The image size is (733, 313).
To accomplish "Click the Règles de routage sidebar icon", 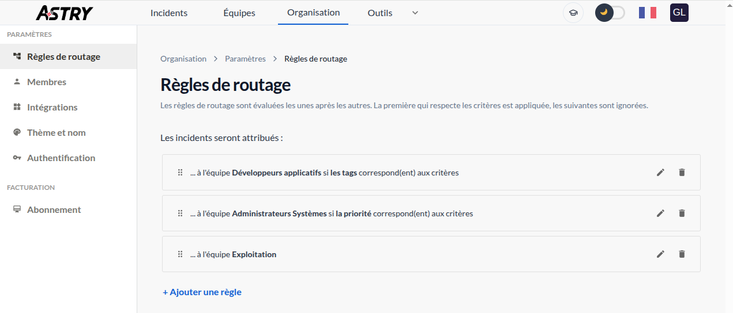I will click(x=17, y=56).
